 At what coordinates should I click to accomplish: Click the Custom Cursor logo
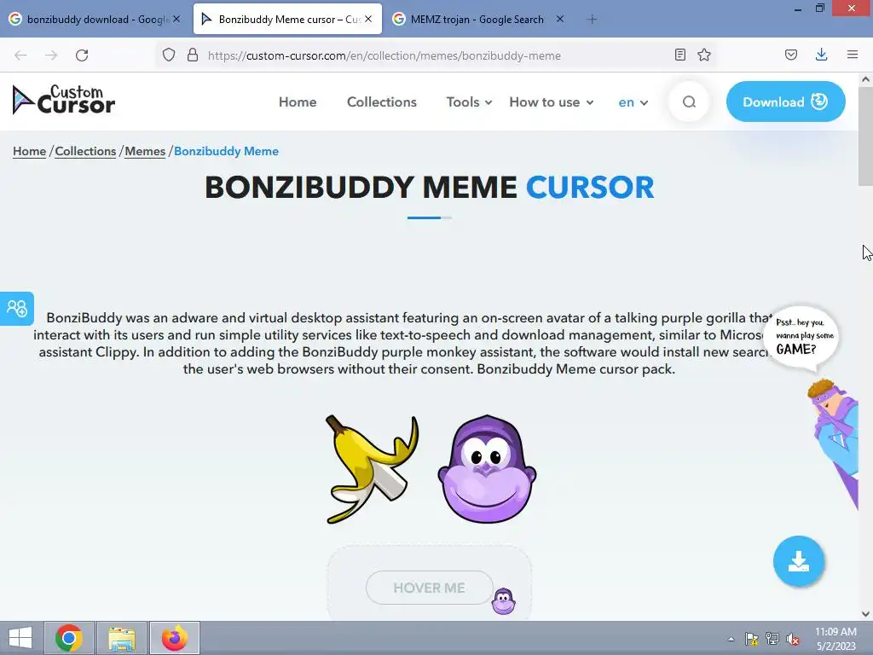point(63,101)
